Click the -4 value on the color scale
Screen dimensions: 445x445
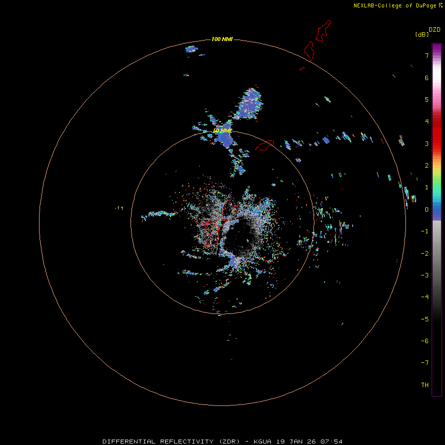point(425,297)
